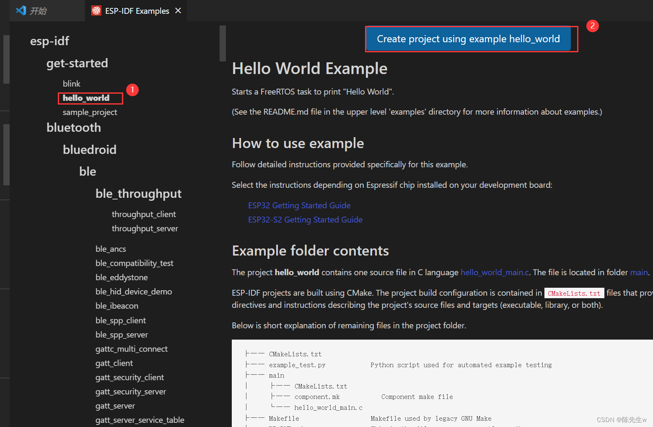
Task: Select the throughput_server example
Action: pos(145,228)
